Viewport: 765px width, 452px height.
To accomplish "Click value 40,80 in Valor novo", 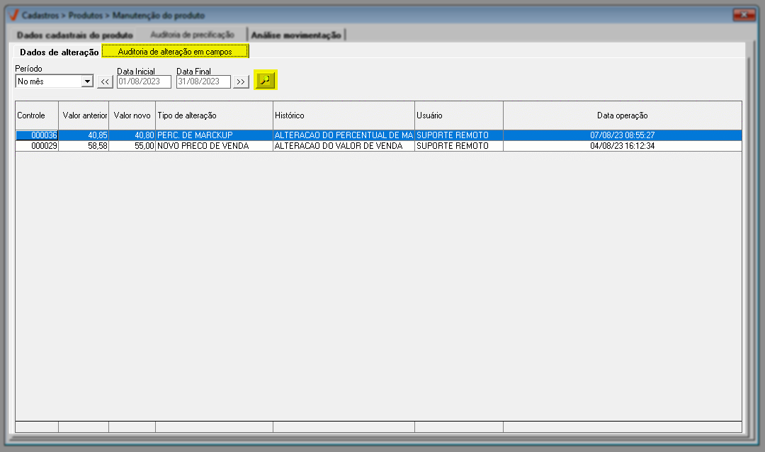I will pyautogui.click(x=132, y=135).
